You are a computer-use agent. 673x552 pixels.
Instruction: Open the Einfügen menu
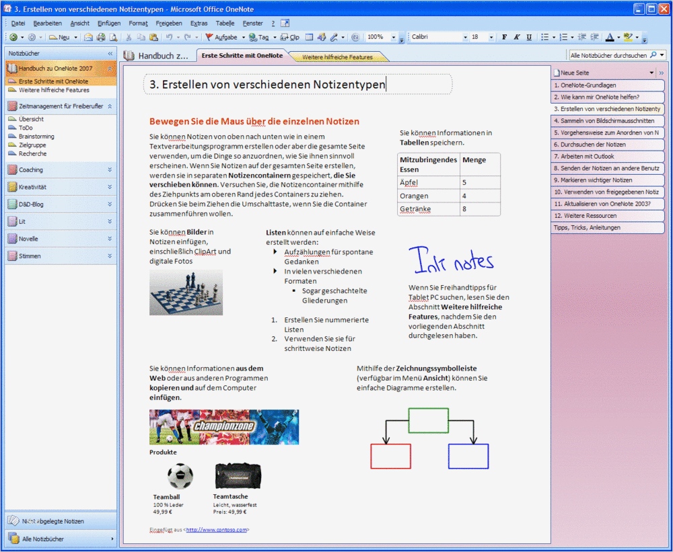109,23
